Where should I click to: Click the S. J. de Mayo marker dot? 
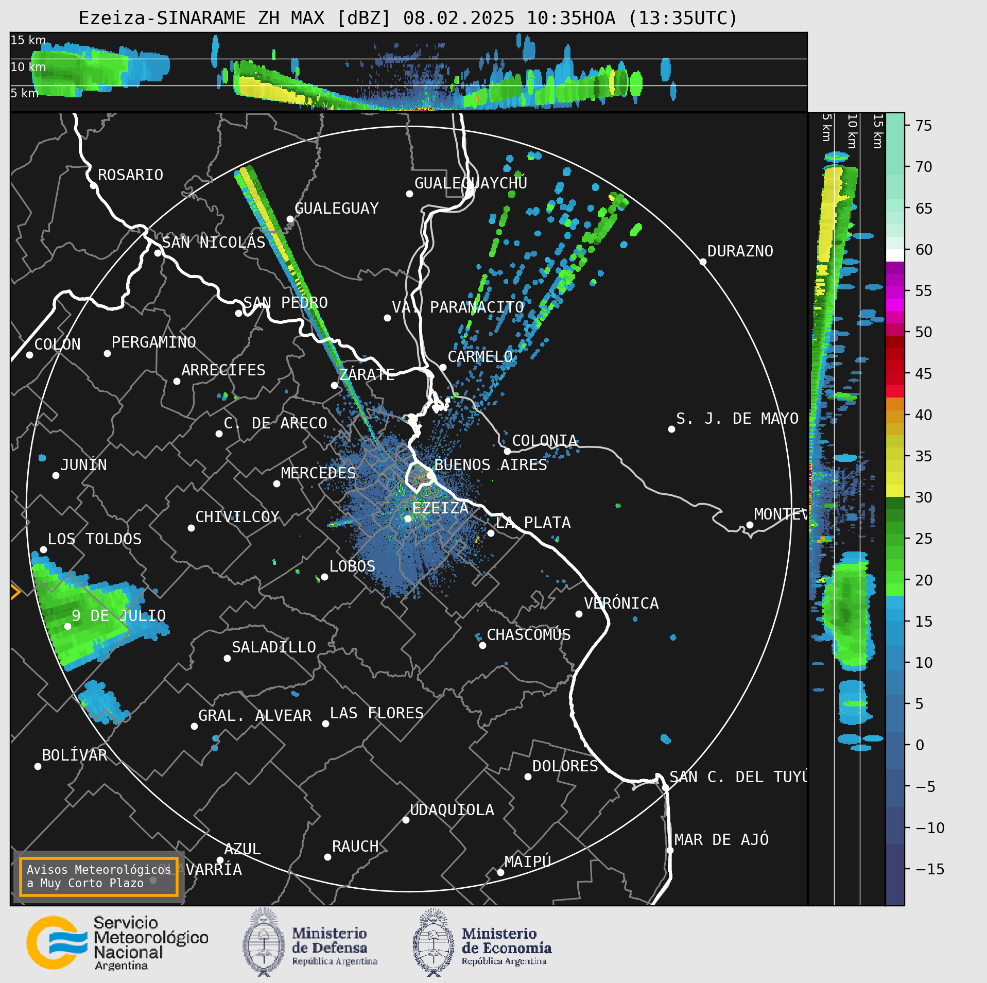(x=671, y=429)
